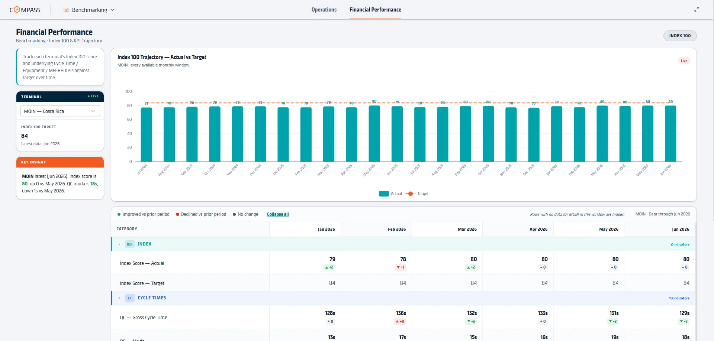Click the Jul 2024 actual bar
The width and height of the screenshot is (714, 341).
click(147, 134)
